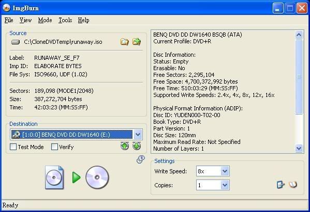Open the Mode menu
The width and height of the screenshot is (310, 212).
tap(45, 20)
